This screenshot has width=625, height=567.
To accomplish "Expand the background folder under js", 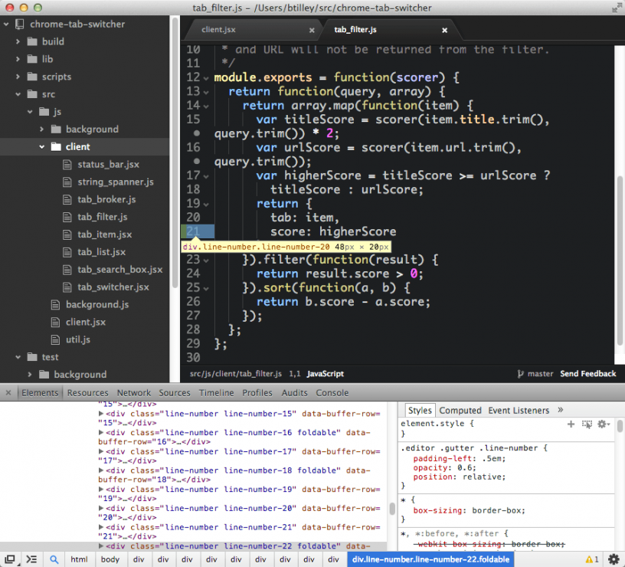I will (42, 129).
